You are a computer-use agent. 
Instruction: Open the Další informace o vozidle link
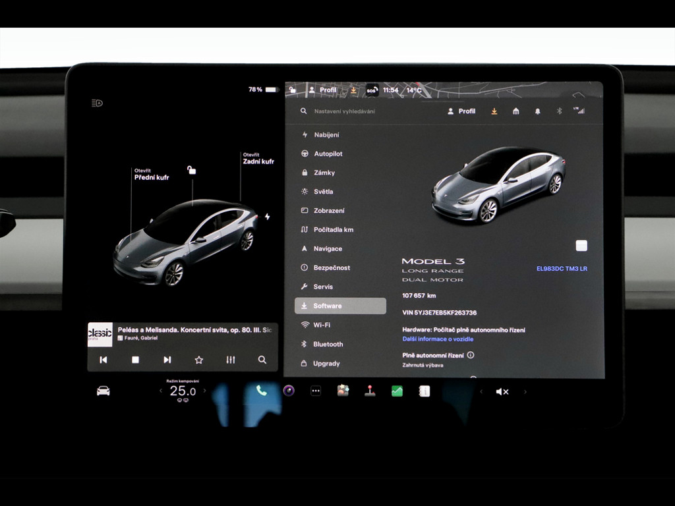[x=438, y=339]
